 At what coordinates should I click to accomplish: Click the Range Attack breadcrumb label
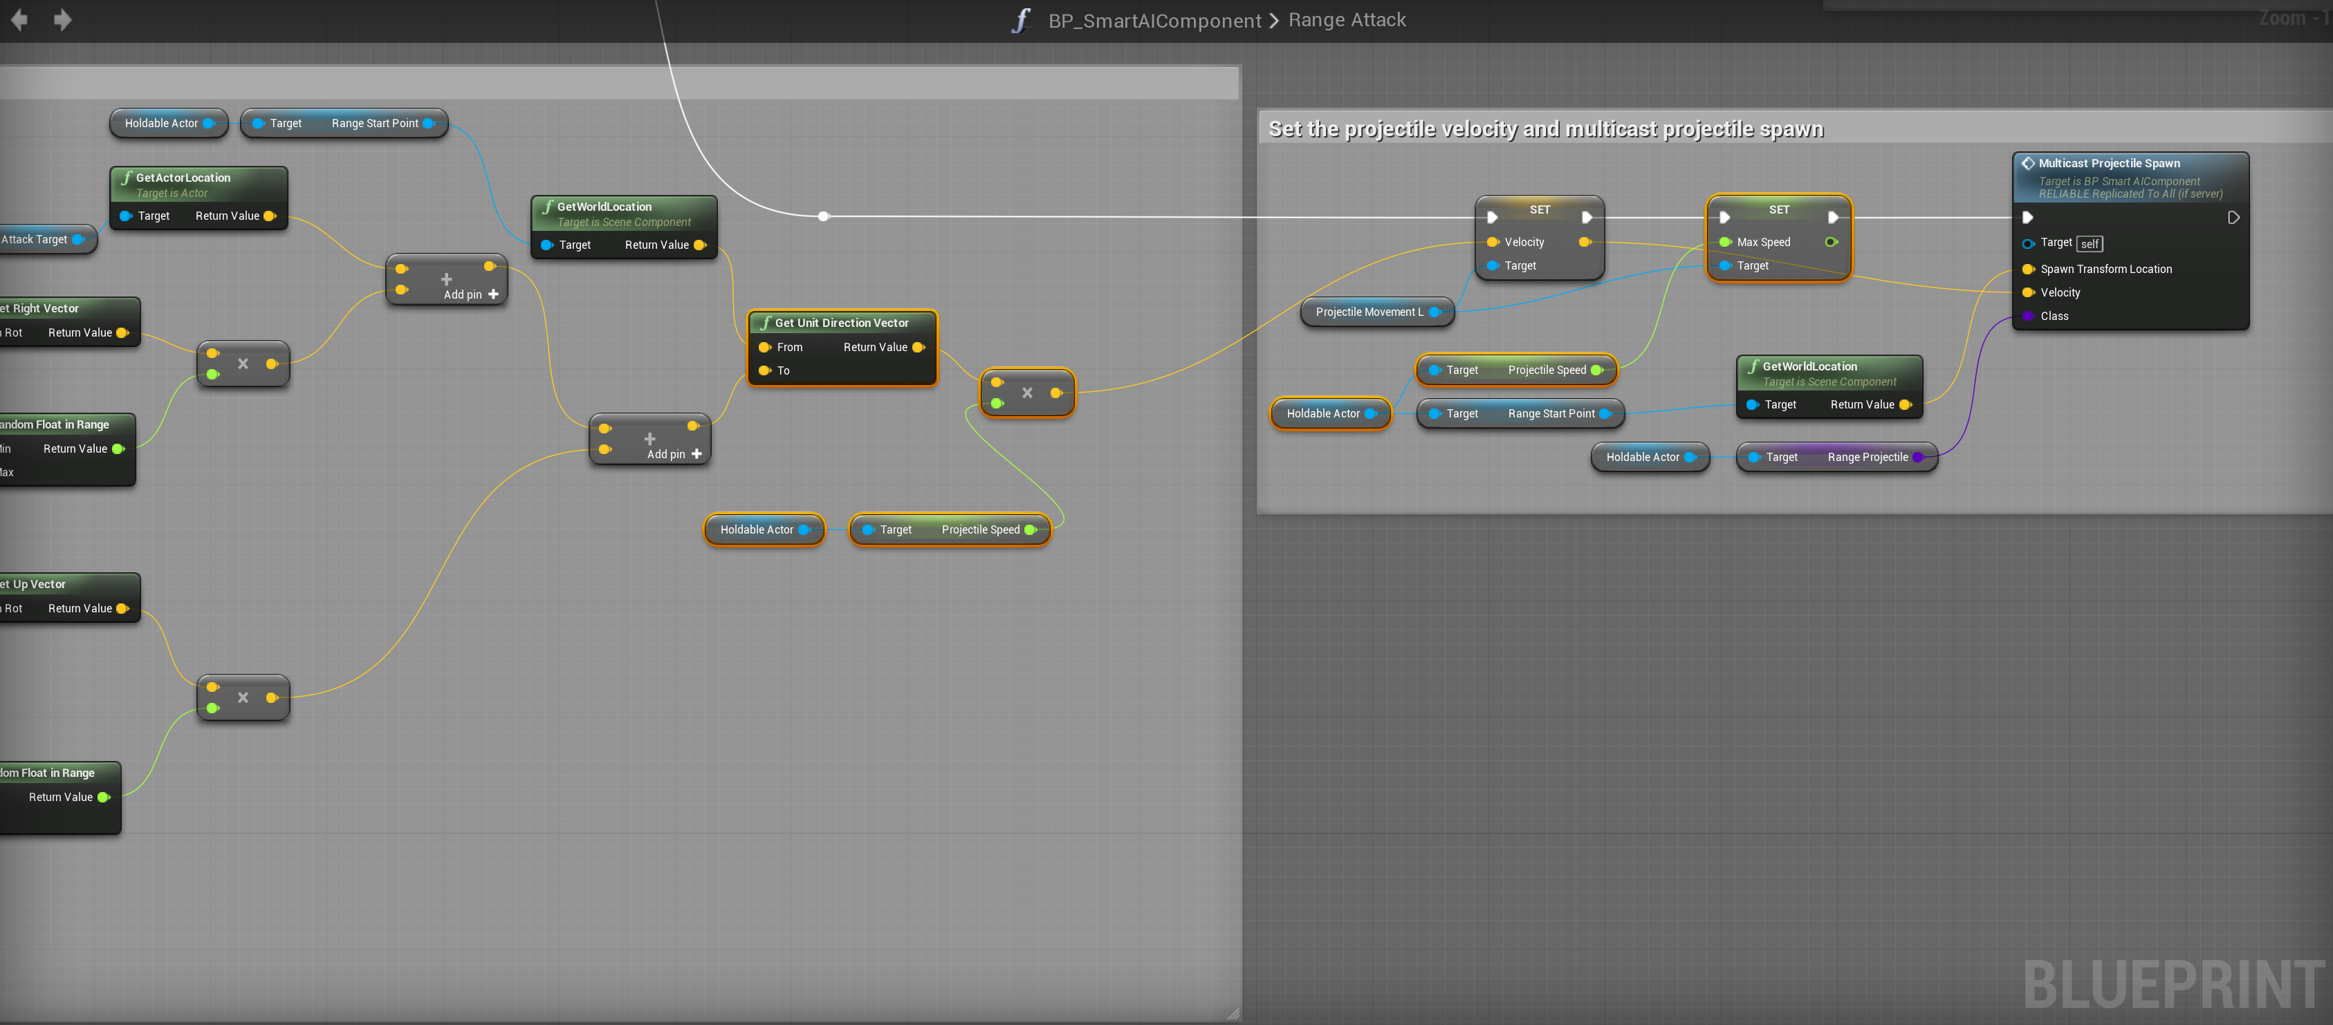pos(1346,20)
